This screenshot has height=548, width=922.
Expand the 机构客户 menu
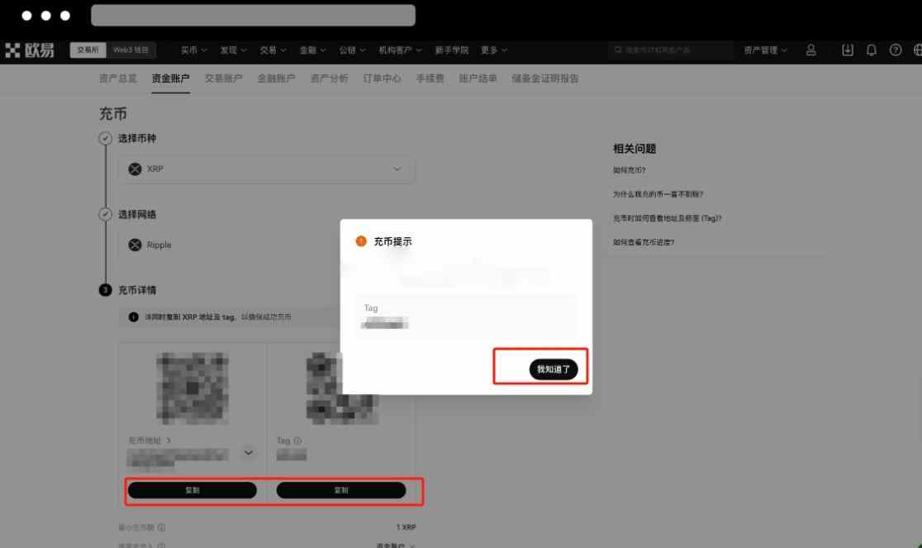point(401,50)
